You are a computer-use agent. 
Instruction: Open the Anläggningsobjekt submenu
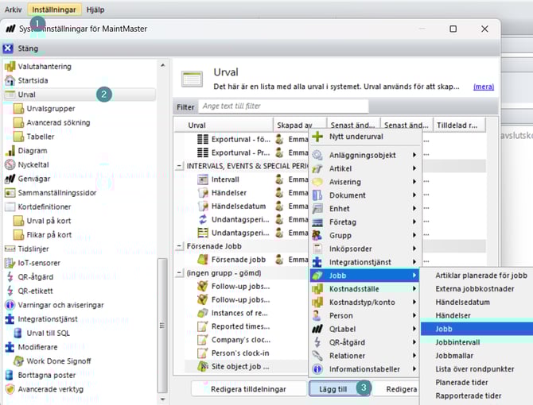pos(363,155)
